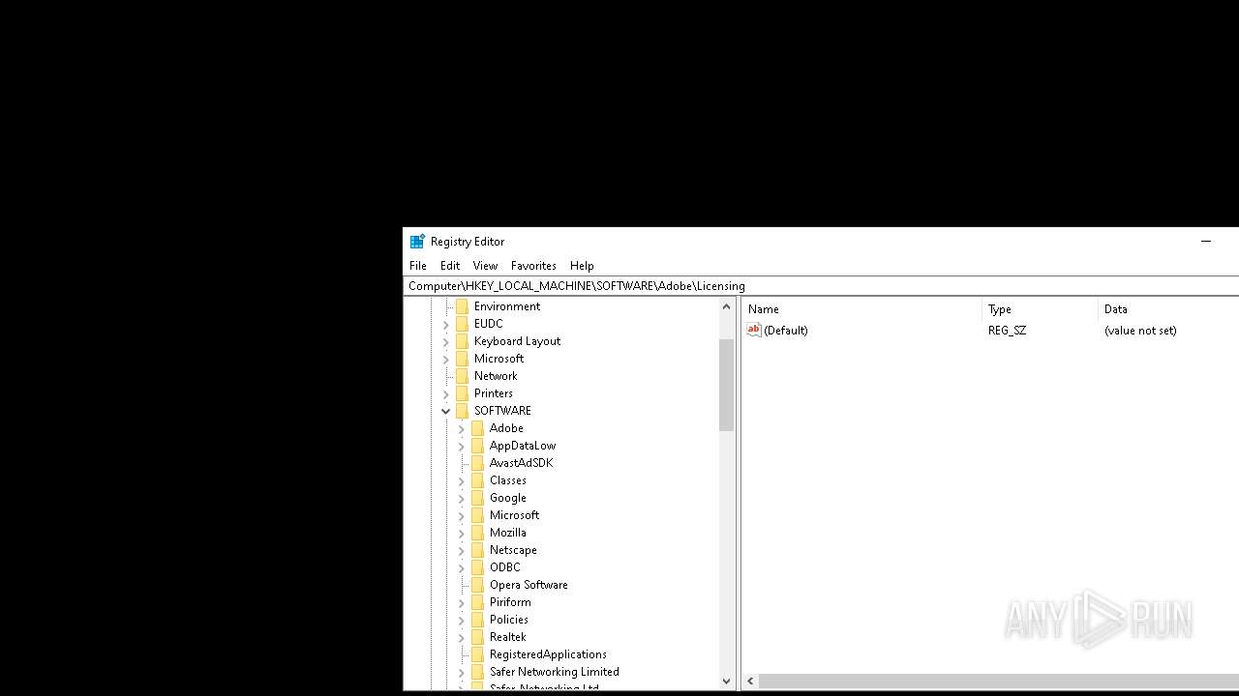Viewport: 1239px width, 696px height.
Task: Select the ODBC folder icon
Action: [x=477, y=567]
